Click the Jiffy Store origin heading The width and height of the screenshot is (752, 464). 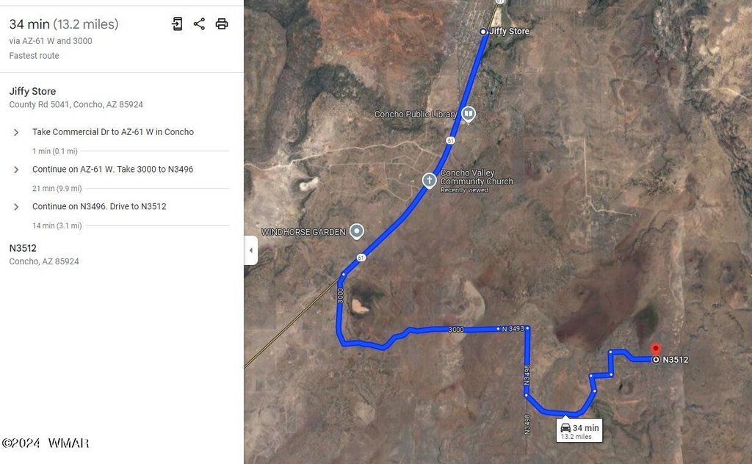32,91
